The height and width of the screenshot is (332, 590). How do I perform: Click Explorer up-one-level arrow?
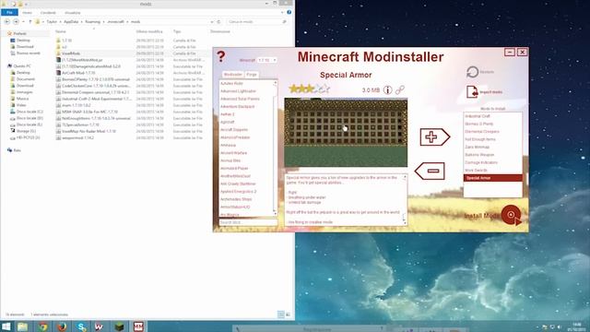coord(30,22)
